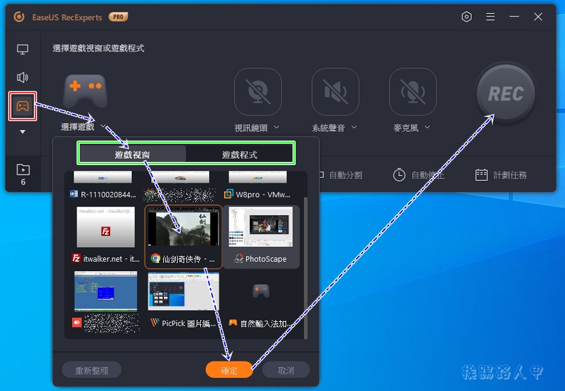Select the PhotoScape window thumbnail
565x391 pixels.
point(261,227)
